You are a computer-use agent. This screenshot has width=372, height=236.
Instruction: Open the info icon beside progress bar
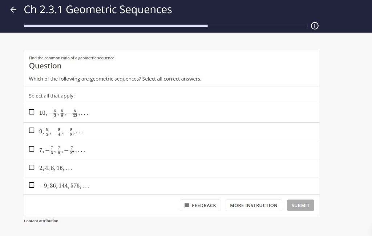tap(315, 26)
